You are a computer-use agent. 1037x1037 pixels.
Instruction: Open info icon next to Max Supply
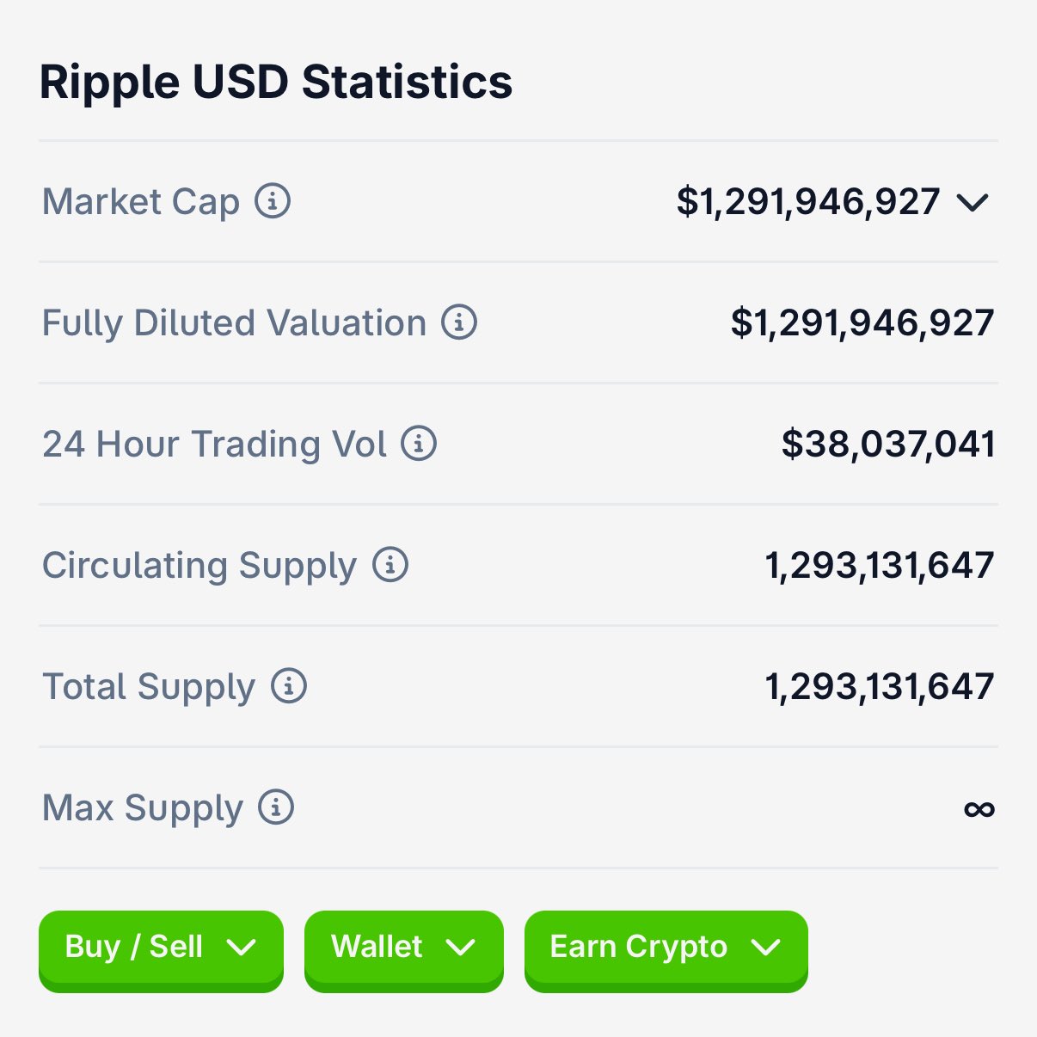pyautogui.click(x=276, y=807)
